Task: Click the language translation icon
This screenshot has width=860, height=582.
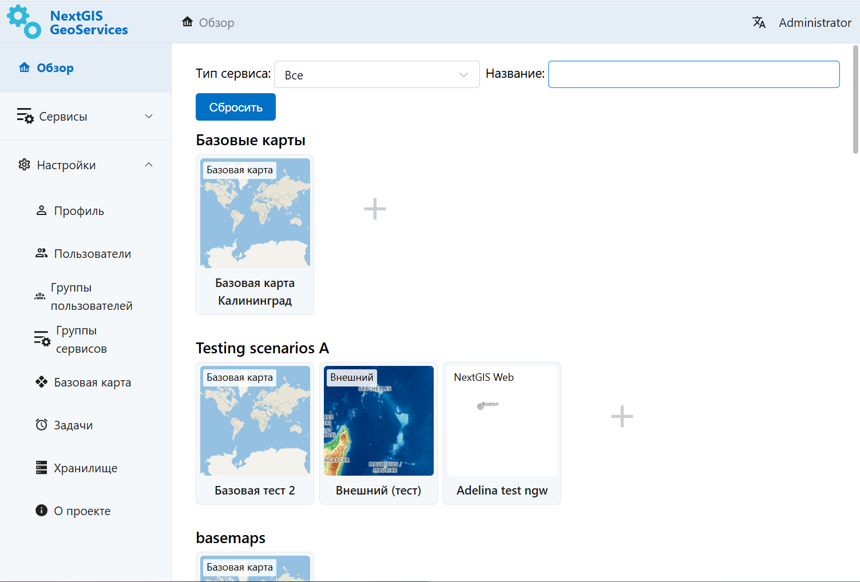Action: point(759,22)
